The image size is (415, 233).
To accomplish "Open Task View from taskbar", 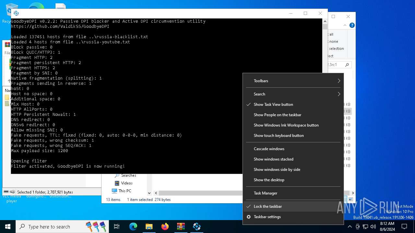I will point(117,227).
